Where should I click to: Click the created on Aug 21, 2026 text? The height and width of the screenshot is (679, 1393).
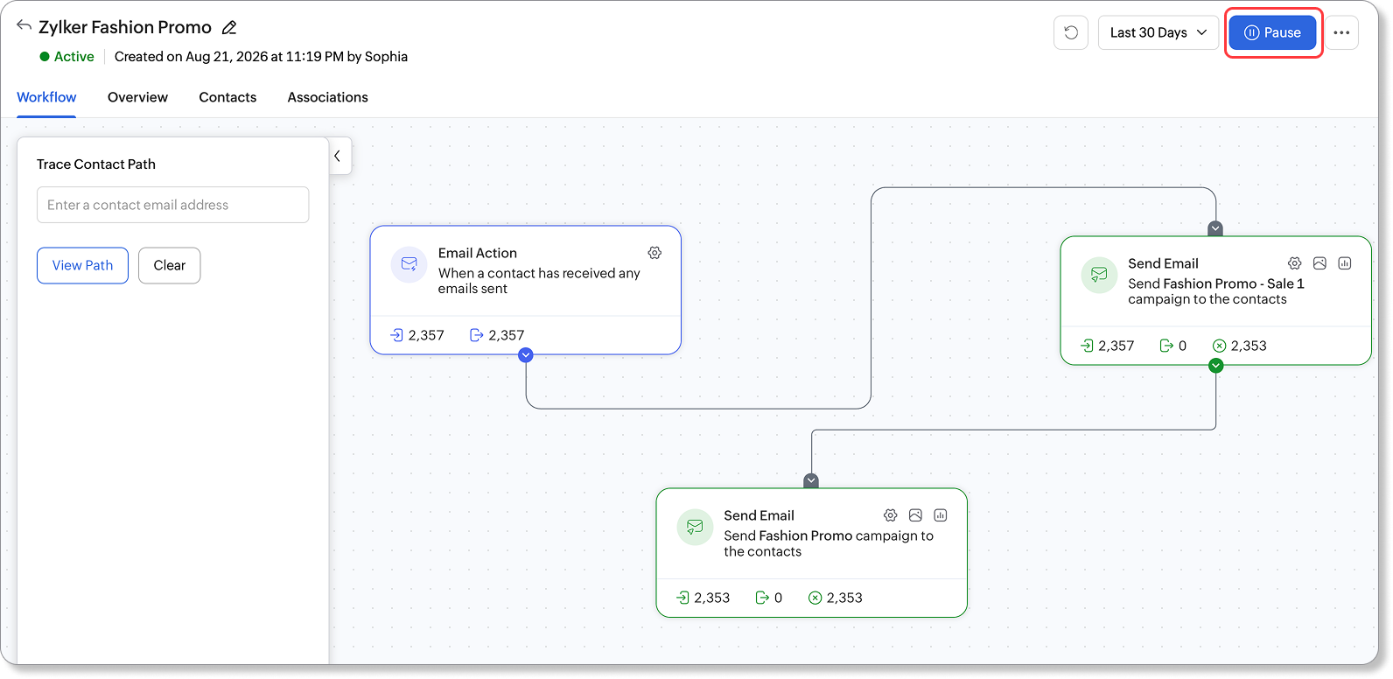261,57
